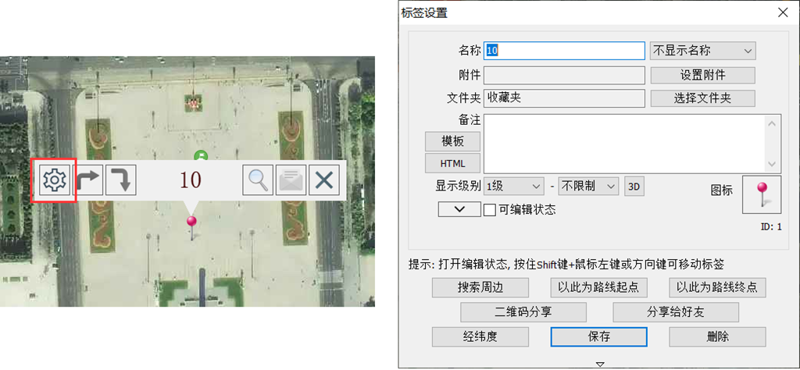Open the pin icon chooser in dialog

pos(761,194)
